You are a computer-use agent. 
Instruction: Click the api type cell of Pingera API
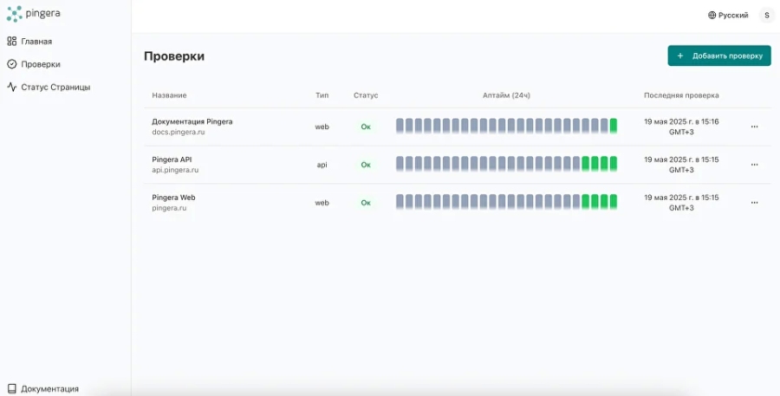click(322, 165)
